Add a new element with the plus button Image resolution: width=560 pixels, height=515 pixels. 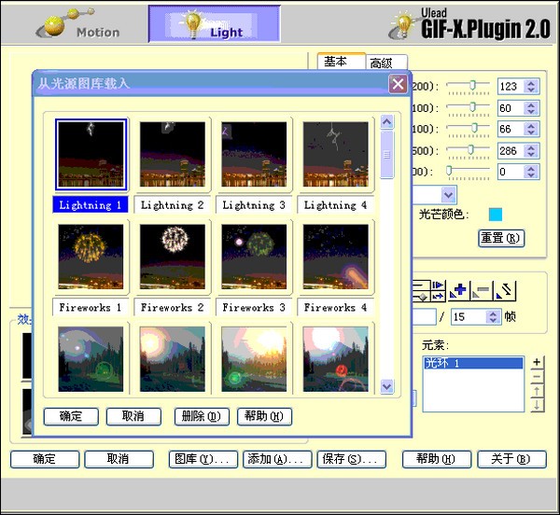(x=537, y=363)
